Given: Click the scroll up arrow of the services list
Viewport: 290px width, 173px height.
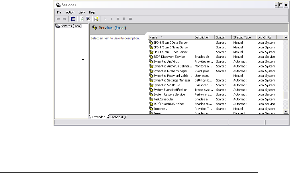Looking at the screenshot, I should (x=286, y=37).
